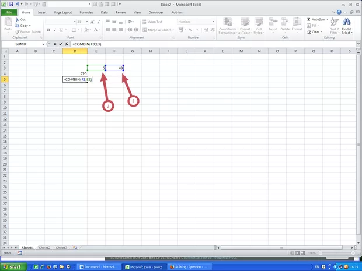Click the Insert Worksheet tab icon
The image size is (362, 271).
point(75,248)
